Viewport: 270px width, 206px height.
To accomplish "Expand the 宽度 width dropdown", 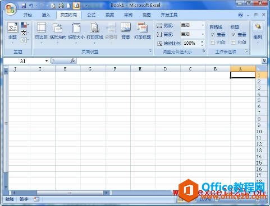I will click(203, 25).
